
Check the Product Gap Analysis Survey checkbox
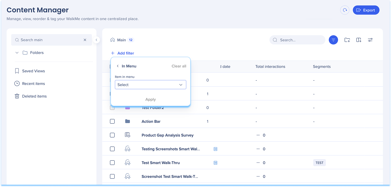pos(112,135)
